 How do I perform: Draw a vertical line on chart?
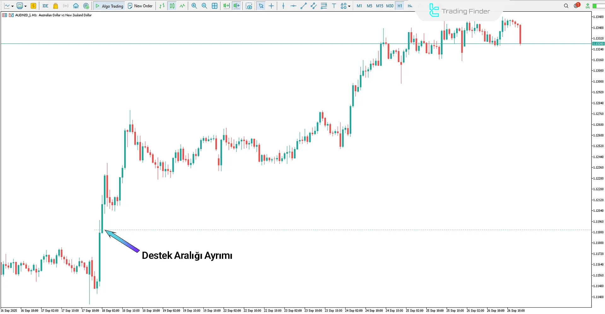[x=283, y=6]
